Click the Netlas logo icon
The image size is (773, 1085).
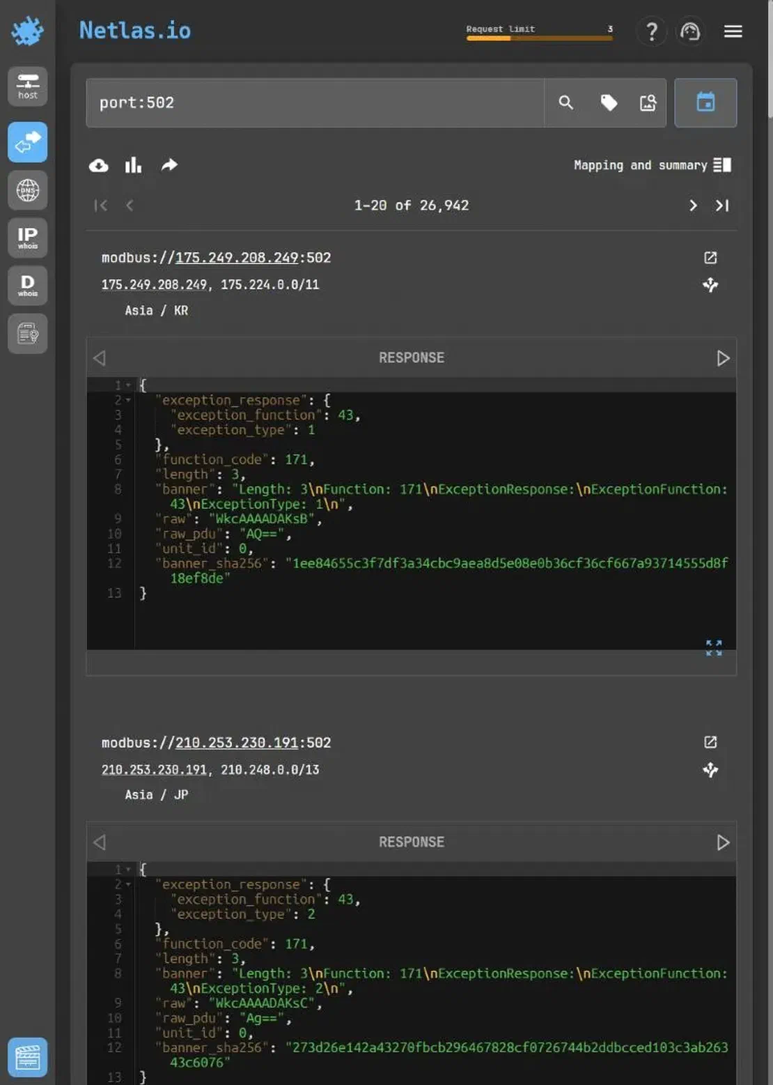[28, 31]
